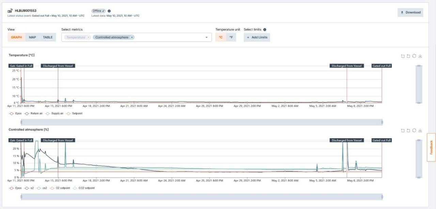Toggle the Supply air legend entry
Screen dimensions: 436x209
[54, 114]
